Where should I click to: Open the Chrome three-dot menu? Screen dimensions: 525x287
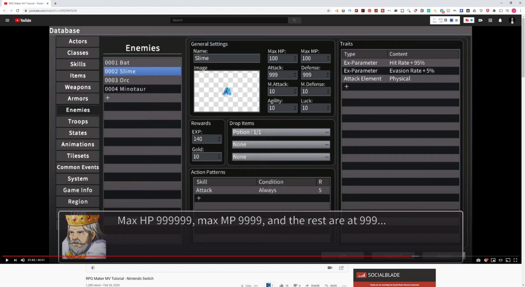pyautogui.click(x=521, y=10)
